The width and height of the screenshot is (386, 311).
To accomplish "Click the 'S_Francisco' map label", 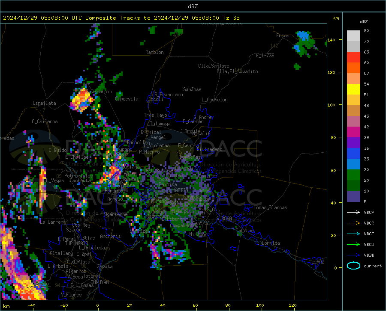I will pyautogui.click(x=169, y=95).
